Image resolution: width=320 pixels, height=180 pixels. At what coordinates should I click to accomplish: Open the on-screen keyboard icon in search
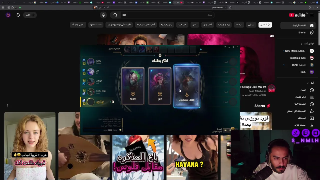[124, 15]
